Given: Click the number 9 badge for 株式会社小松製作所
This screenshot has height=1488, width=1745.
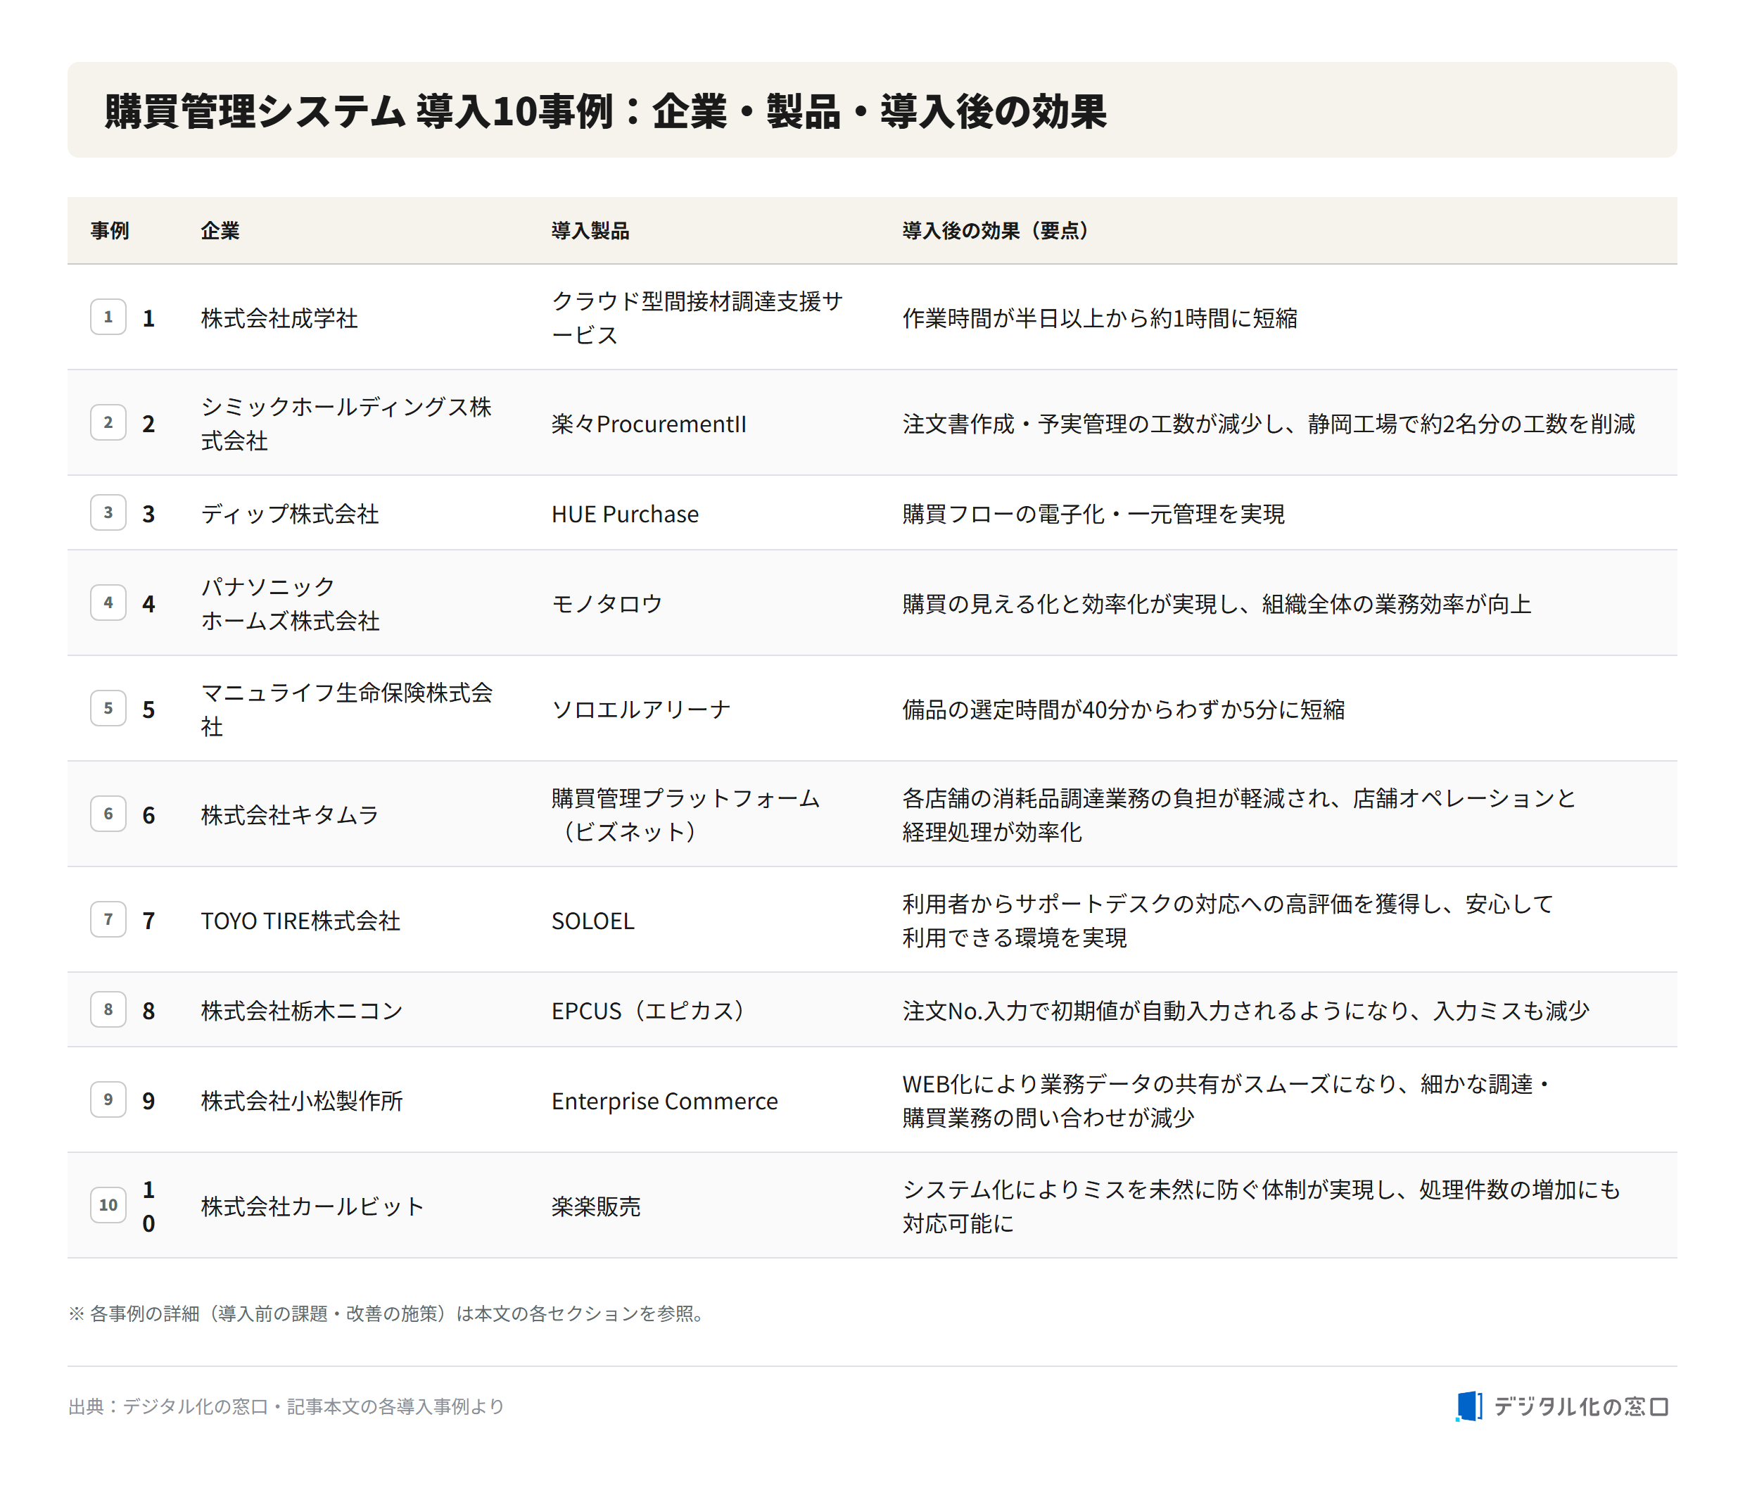Looking at the screenshot, I should click(x=108, y=1099).
